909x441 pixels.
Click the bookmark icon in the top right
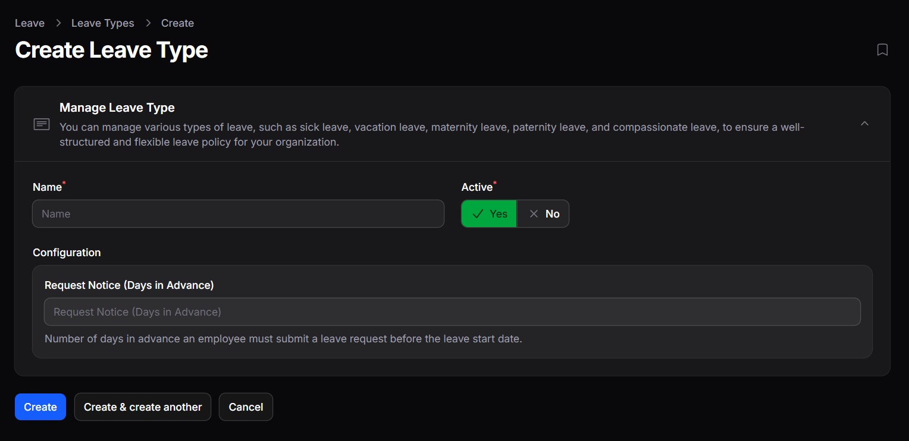pos(882,50)
